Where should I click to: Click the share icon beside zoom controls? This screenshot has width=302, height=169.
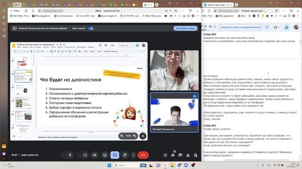(x=143, y=136)
